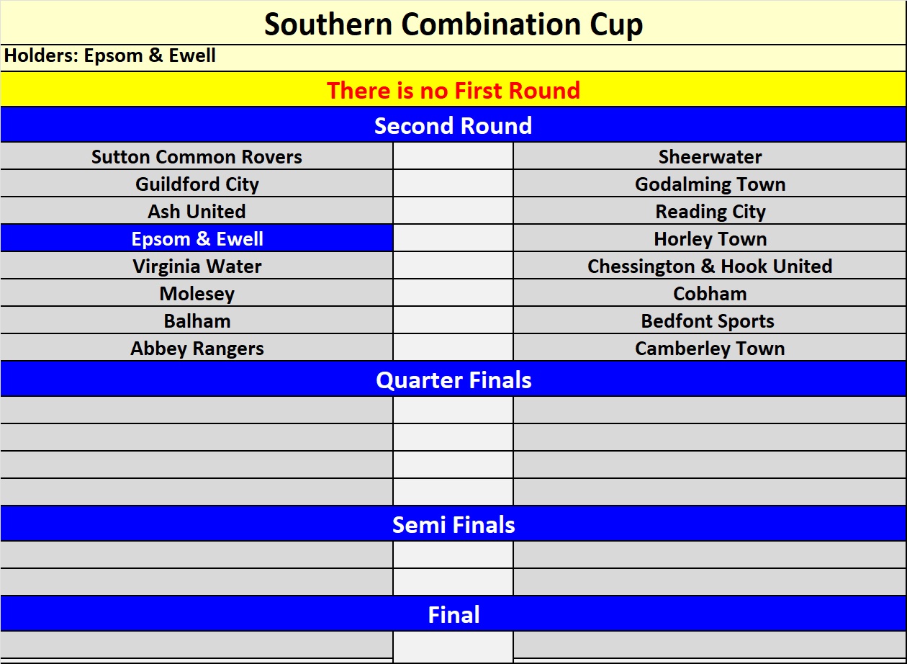This screenshot has height=664, width=907.
Task: Select the Holders: Epsom & Ewell cell
Action: click(x=110, y=56)
